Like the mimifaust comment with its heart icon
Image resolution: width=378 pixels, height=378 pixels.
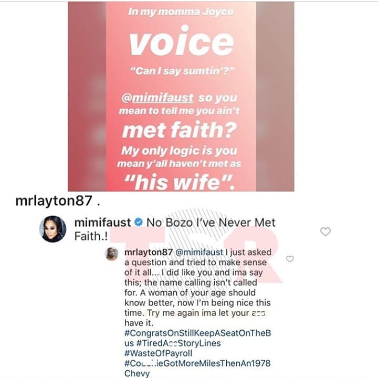(325, 232)
